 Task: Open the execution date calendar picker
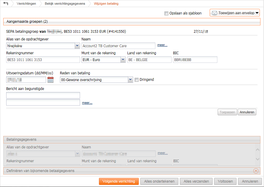tap(50, 80)
